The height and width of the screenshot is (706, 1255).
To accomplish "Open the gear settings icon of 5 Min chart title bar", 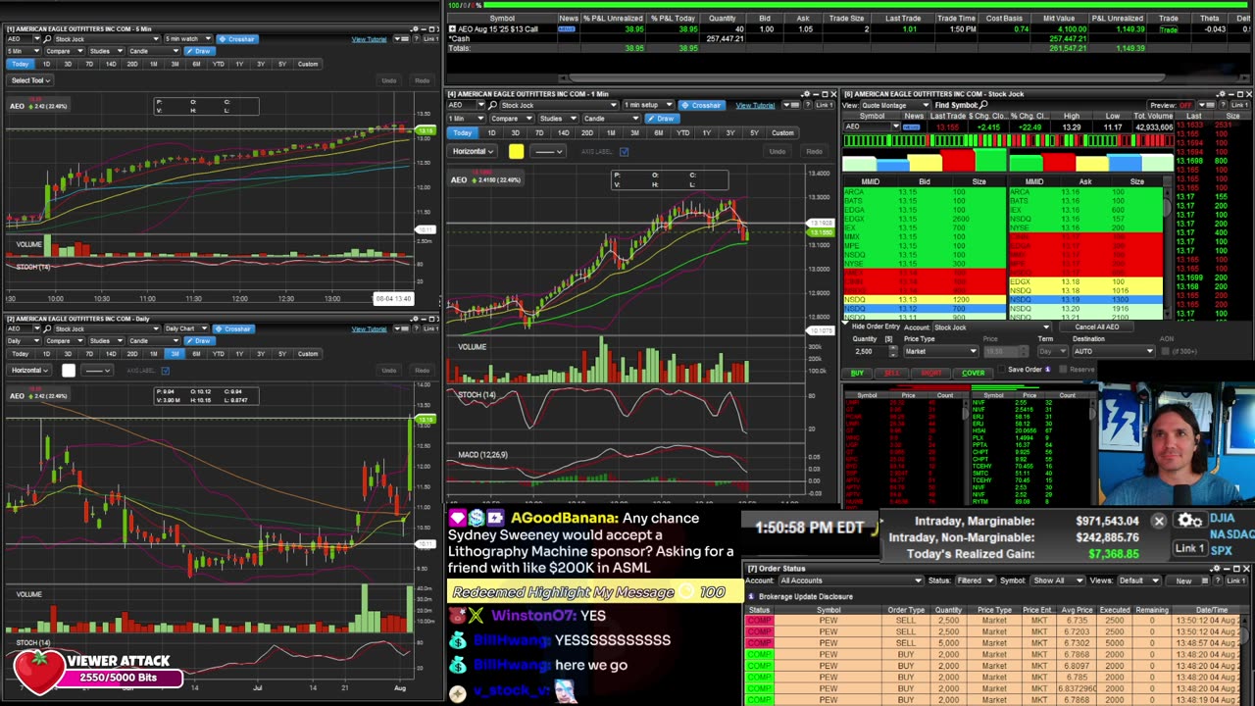I will coord(415,28).
